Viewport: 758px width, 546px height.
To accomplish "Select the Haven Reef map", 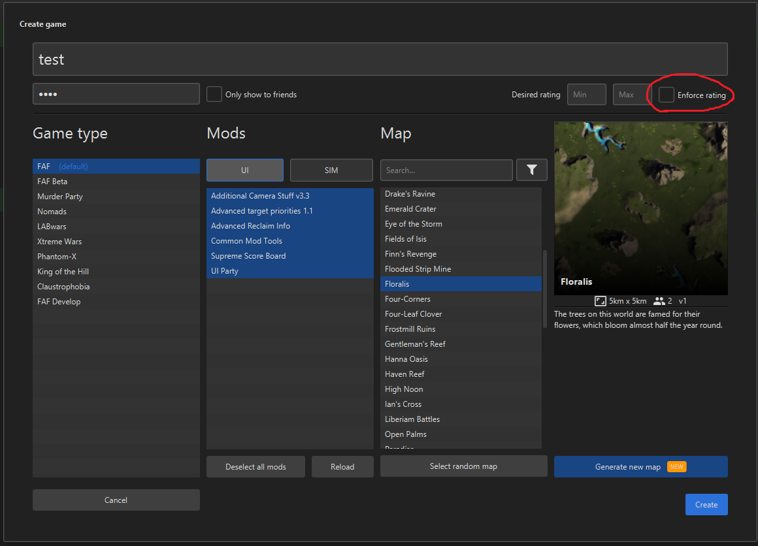I will 461,374.
